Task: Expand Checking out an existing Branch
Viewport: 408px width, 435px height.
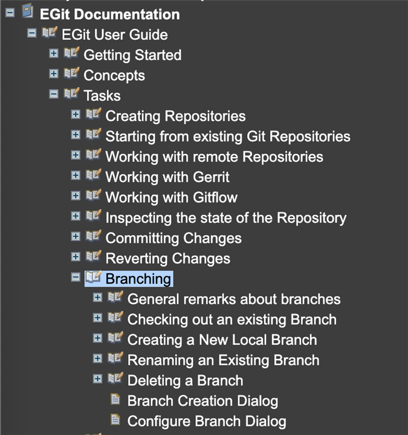Action: point(97,318)
